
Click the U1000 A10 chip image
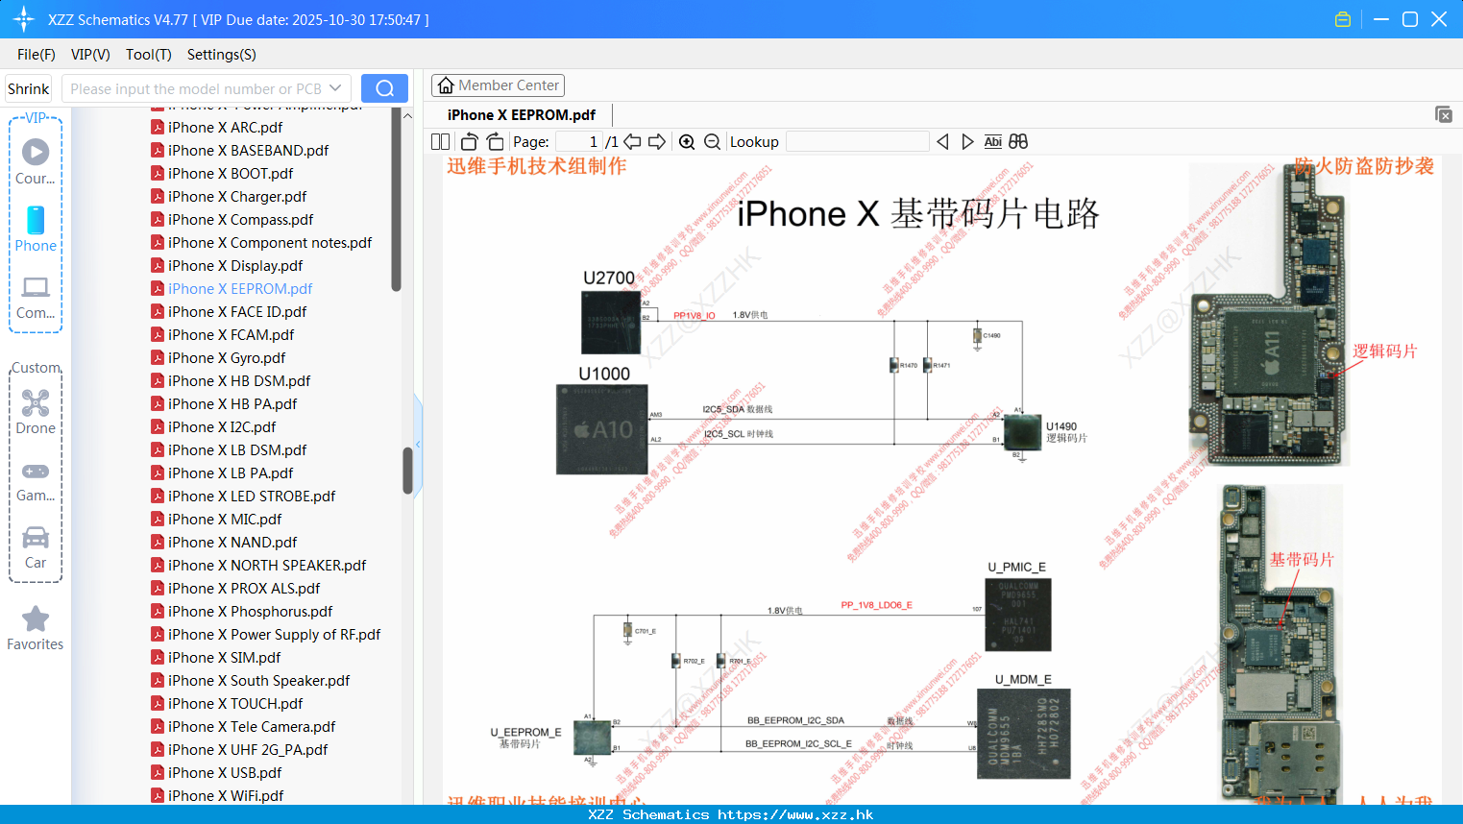pos(602,429)
